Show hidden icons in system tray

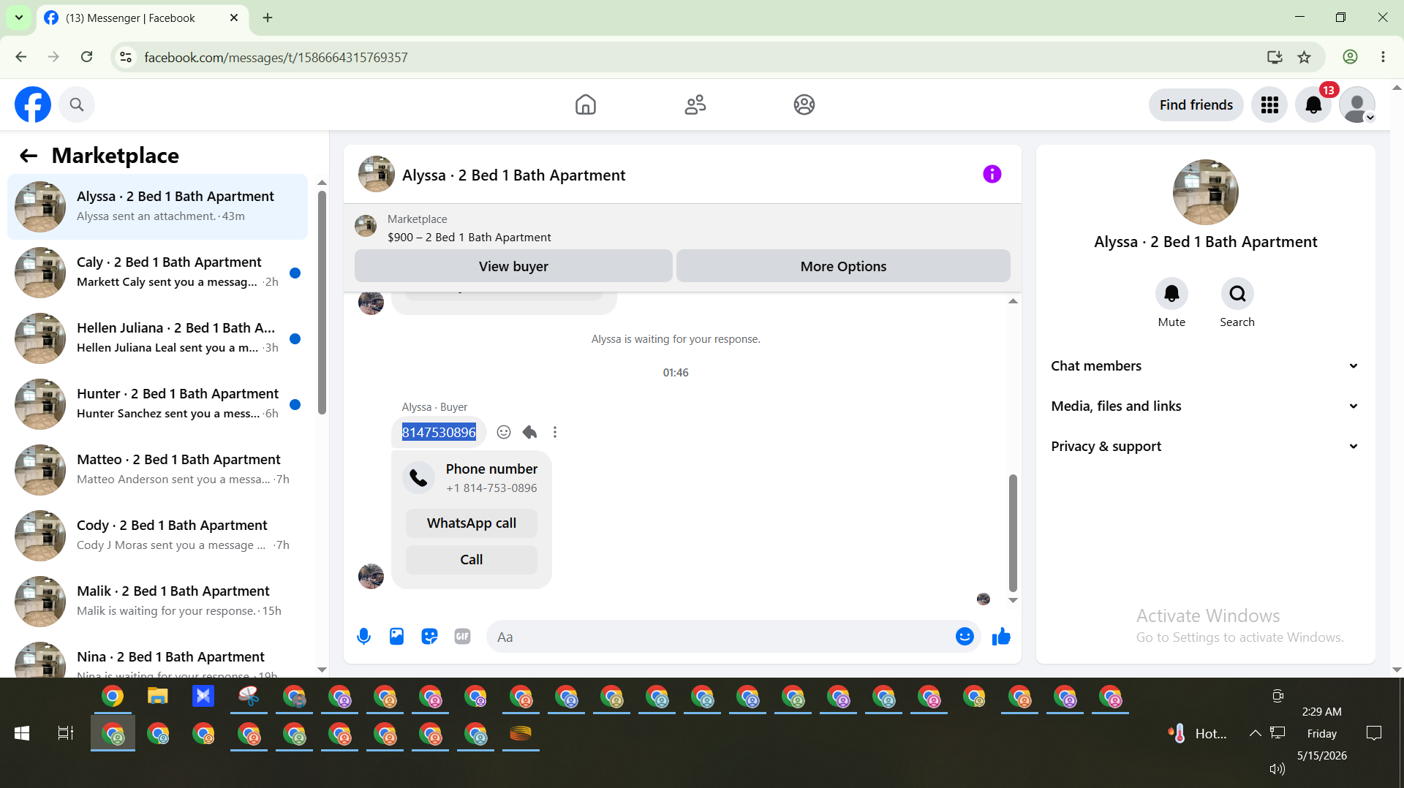(x=1255, y=733)
